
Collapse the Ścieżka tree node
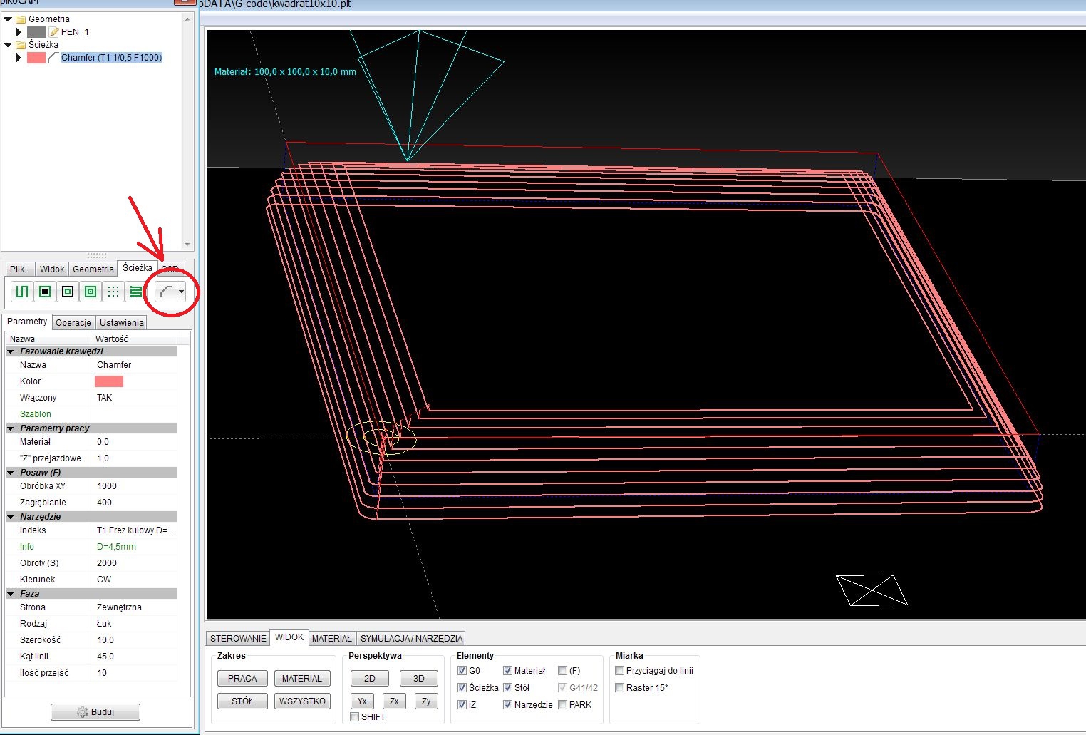click(8, 45)
